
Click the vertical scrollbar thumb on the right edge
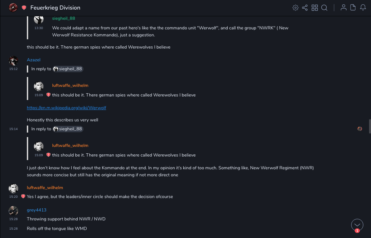click(x=370, y=127)
